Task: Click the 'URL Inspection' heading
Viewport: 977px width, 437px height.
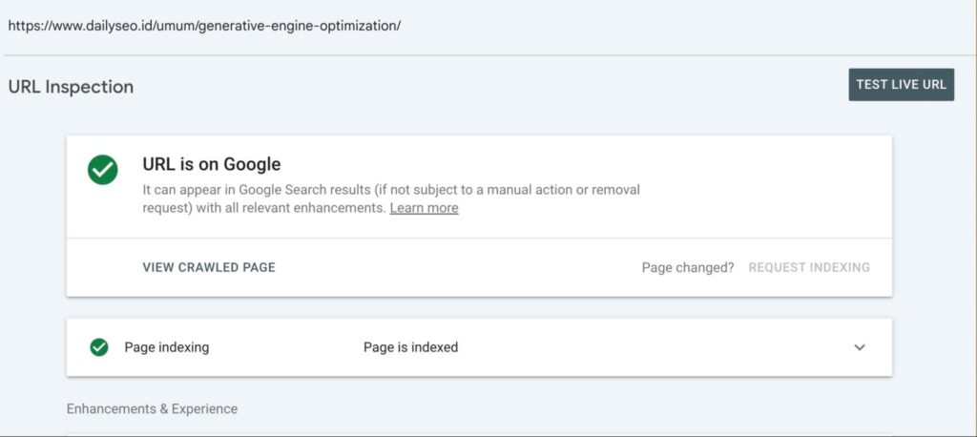Action: click(x=71, y=87)
